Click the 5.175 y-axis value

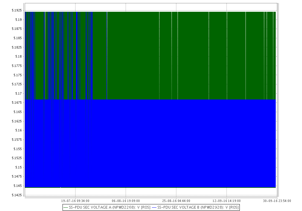pyautogui.click(x=18, y=75)
